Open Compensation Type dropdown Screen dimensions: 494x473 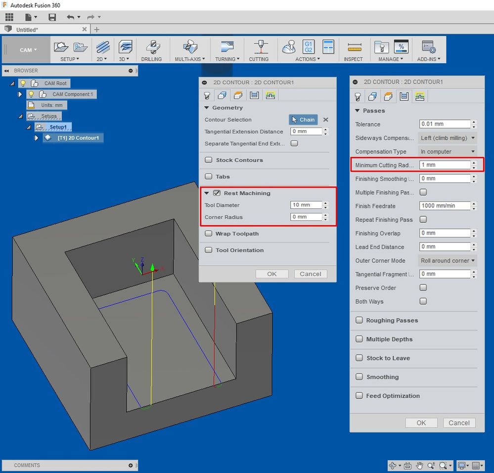point(448,151)
